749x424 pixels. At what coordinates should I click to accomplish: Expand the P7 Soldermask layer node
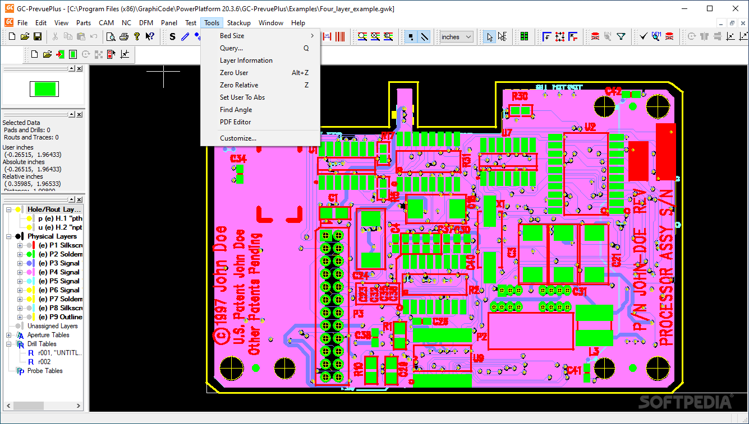20,299
